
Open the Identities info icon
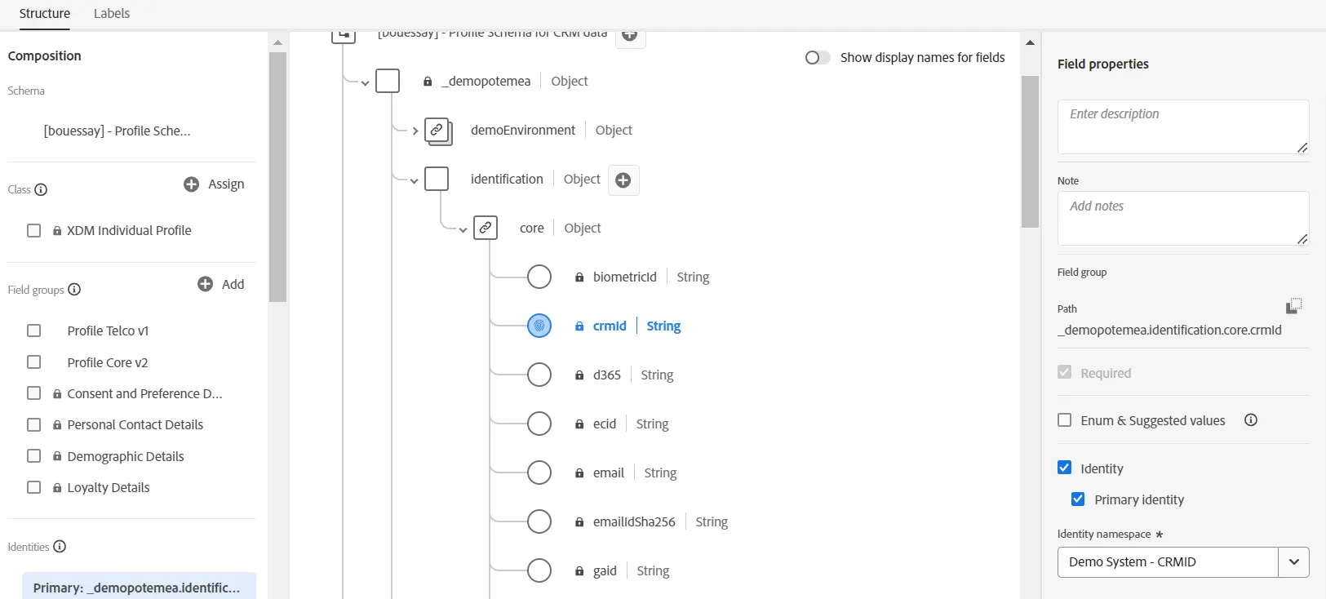[60, 546]
